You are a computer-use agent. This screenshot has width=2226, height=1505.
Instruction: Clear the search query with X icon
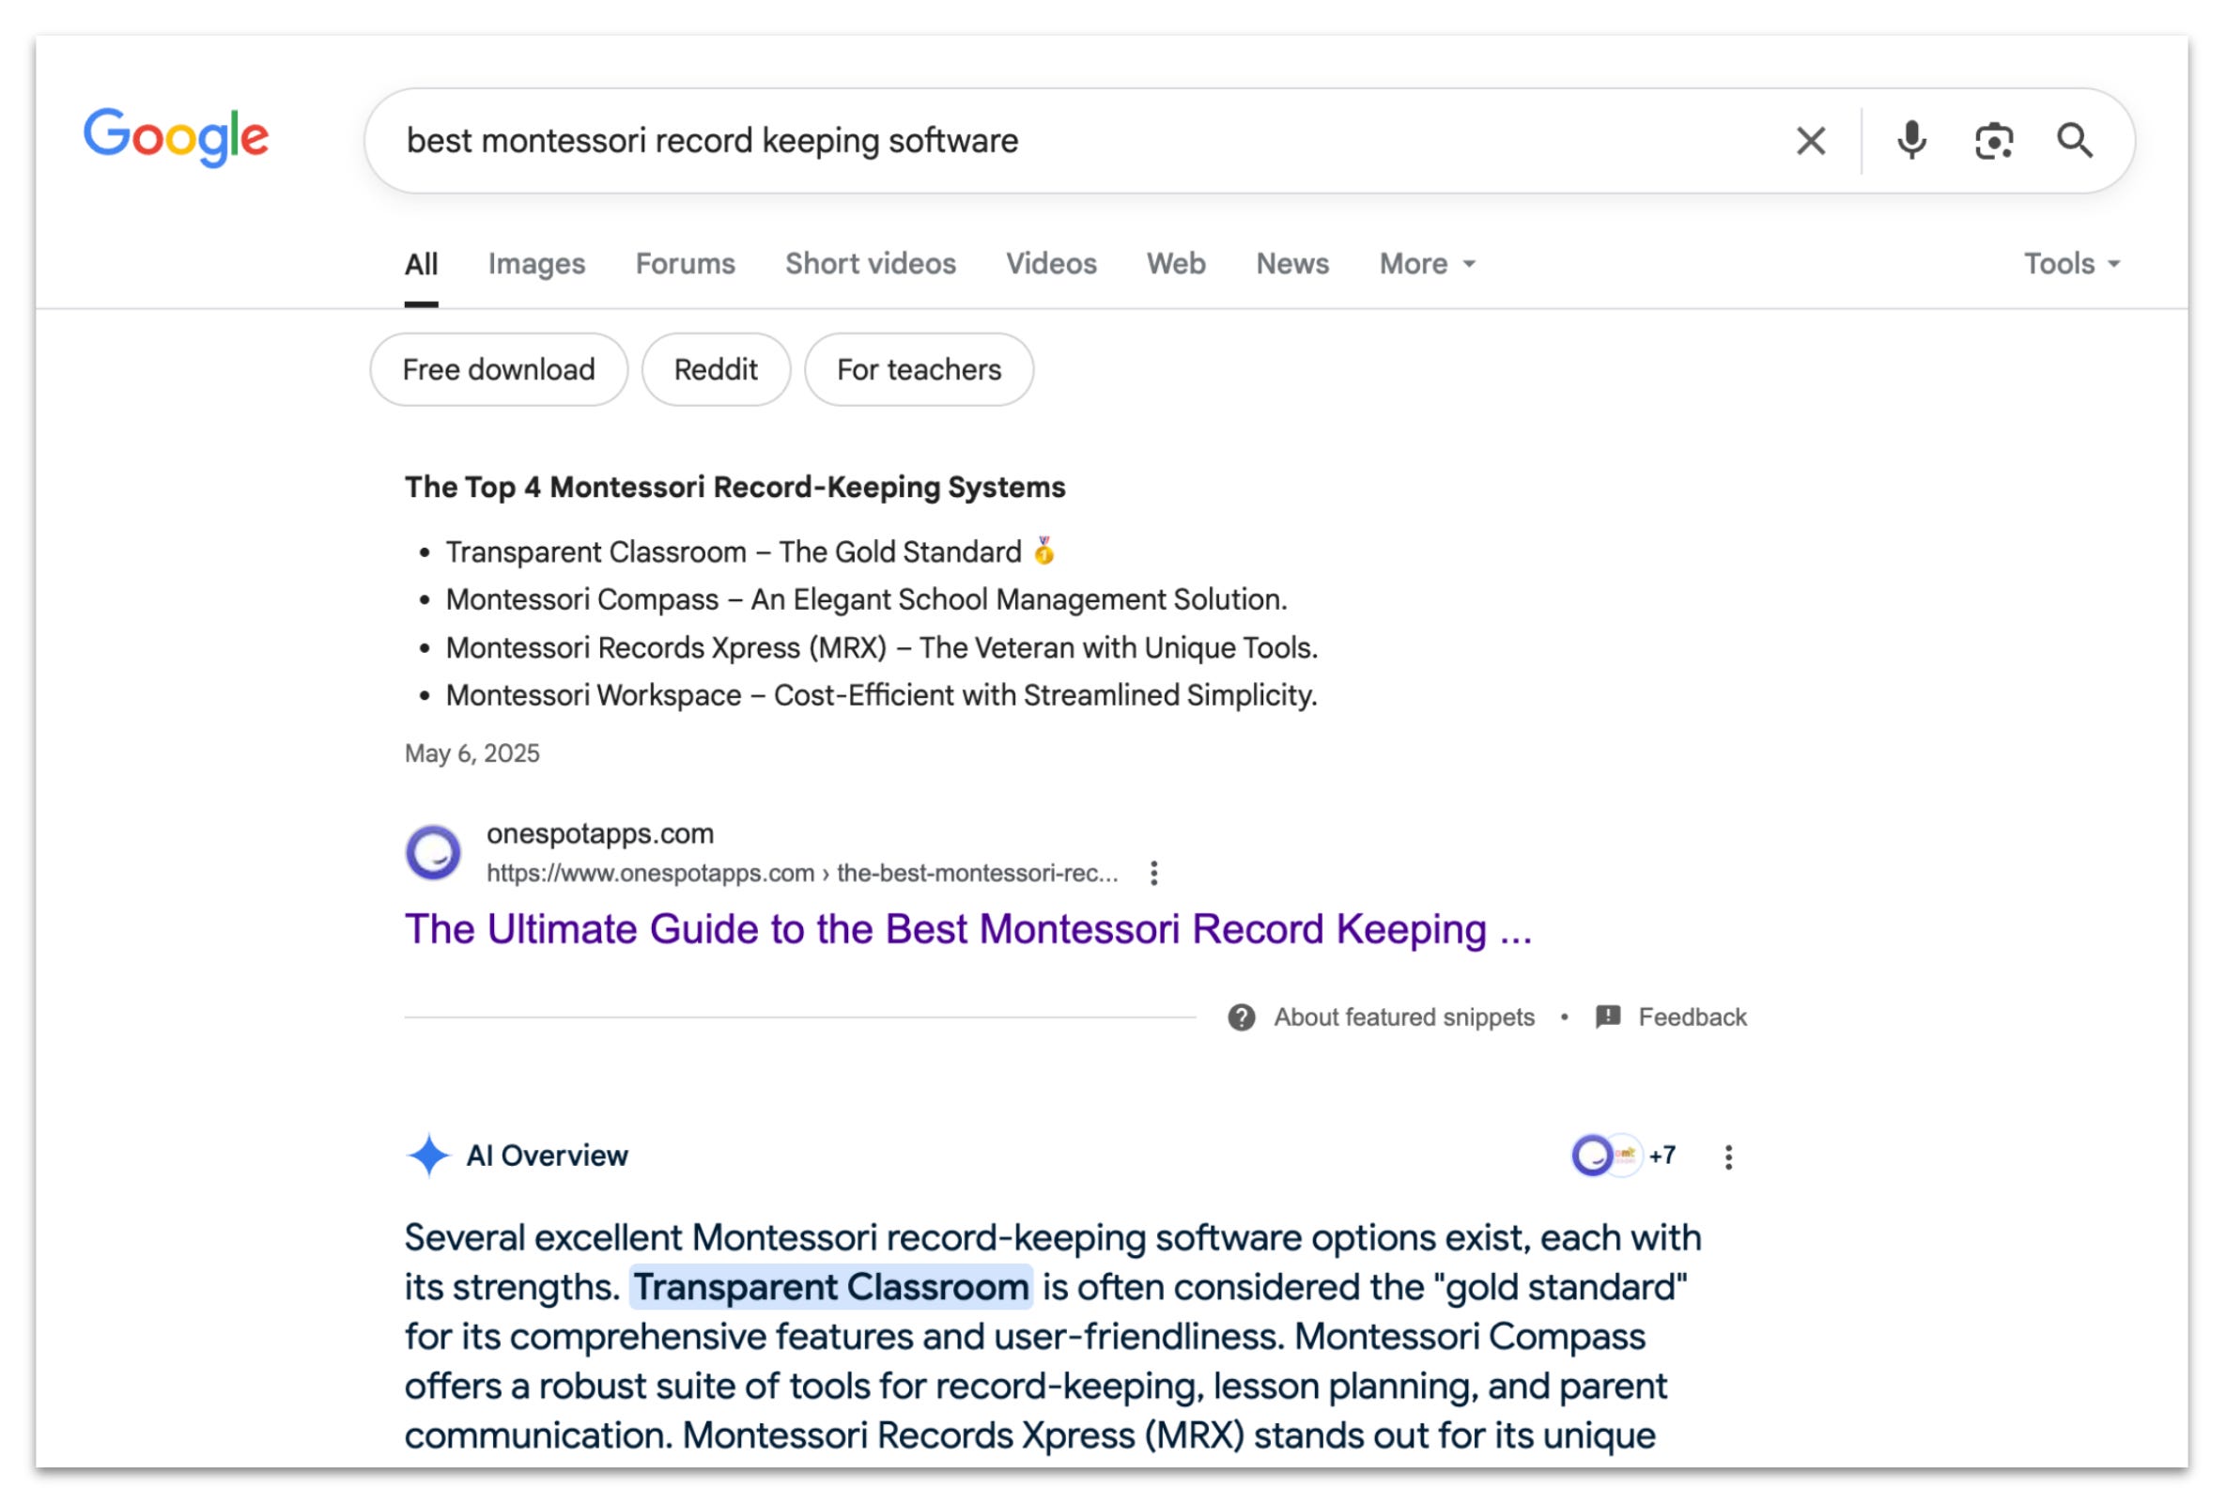click(1810, 141)
